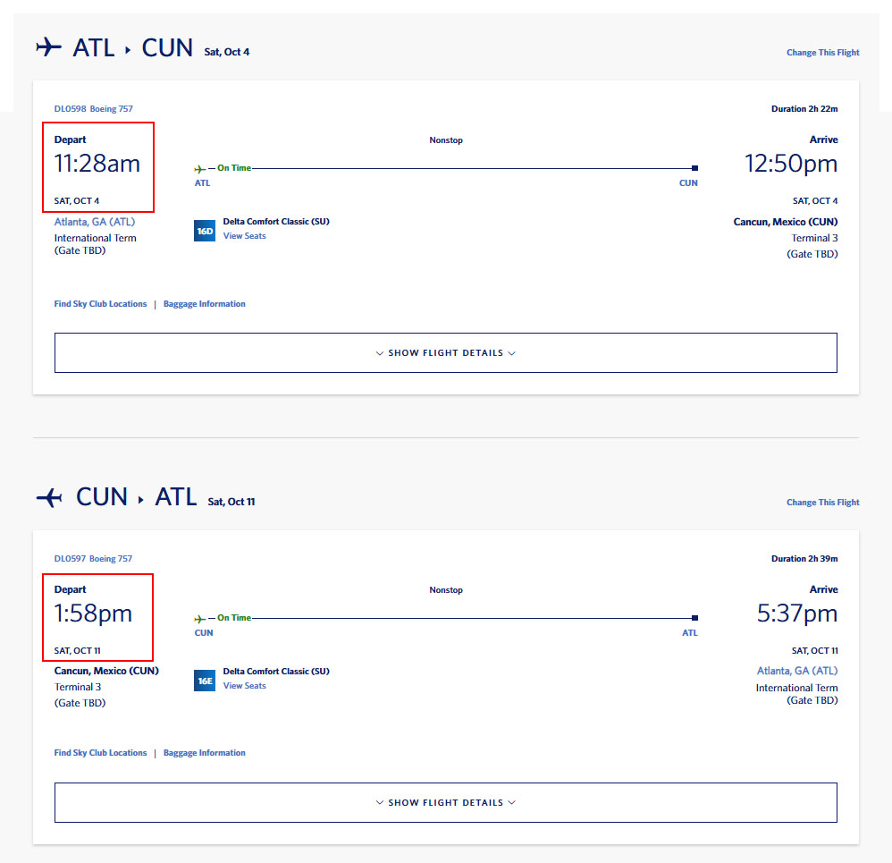Screen dimensions: 892x863
Task: Click the landing airplane icon beside CUN → ATL
Action: [49, 497]
